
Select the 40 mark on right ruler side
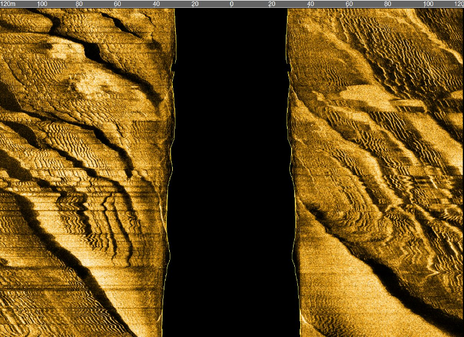[x=310, y=4]
